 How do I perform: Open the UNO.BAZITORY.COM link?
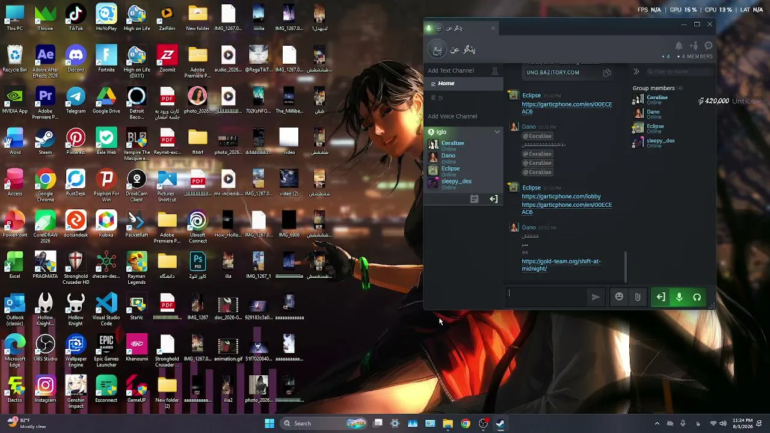pyautogui.click(x=553, y=73)
